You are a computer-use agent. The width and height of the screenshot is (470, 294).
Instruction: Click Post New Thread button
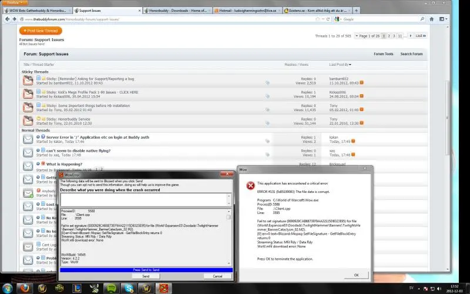(41, 31)
